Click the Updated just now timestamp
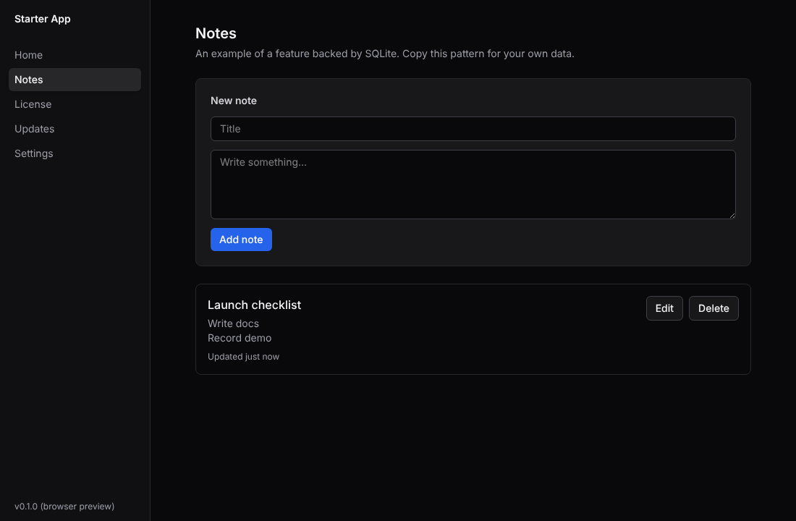The height and width of the screenshot is (521, 796). click(x=243, y=357)
